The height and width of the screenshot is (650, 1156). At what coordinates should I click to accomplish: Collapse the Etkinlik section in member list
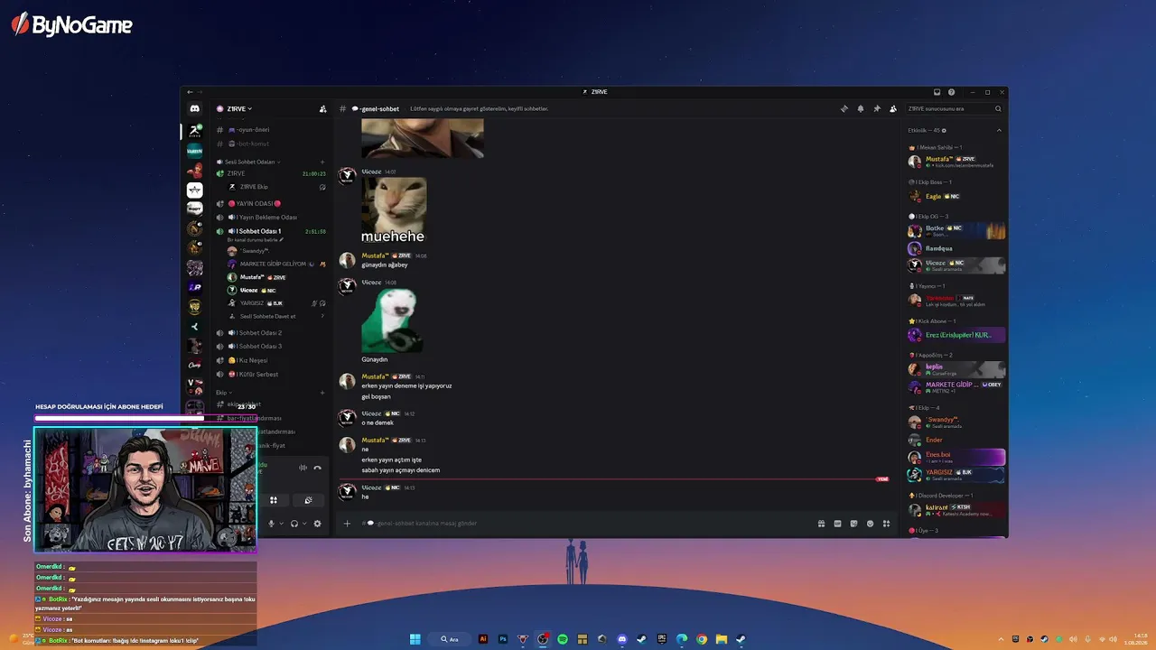[999, 131]
